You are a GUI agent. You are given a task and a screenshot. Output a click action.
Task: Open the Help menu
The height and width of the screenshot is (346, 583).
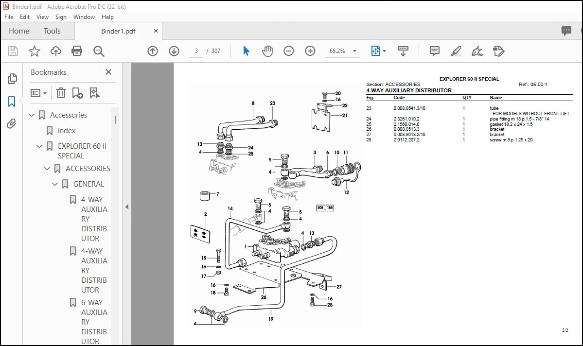[x=107, y=17]
